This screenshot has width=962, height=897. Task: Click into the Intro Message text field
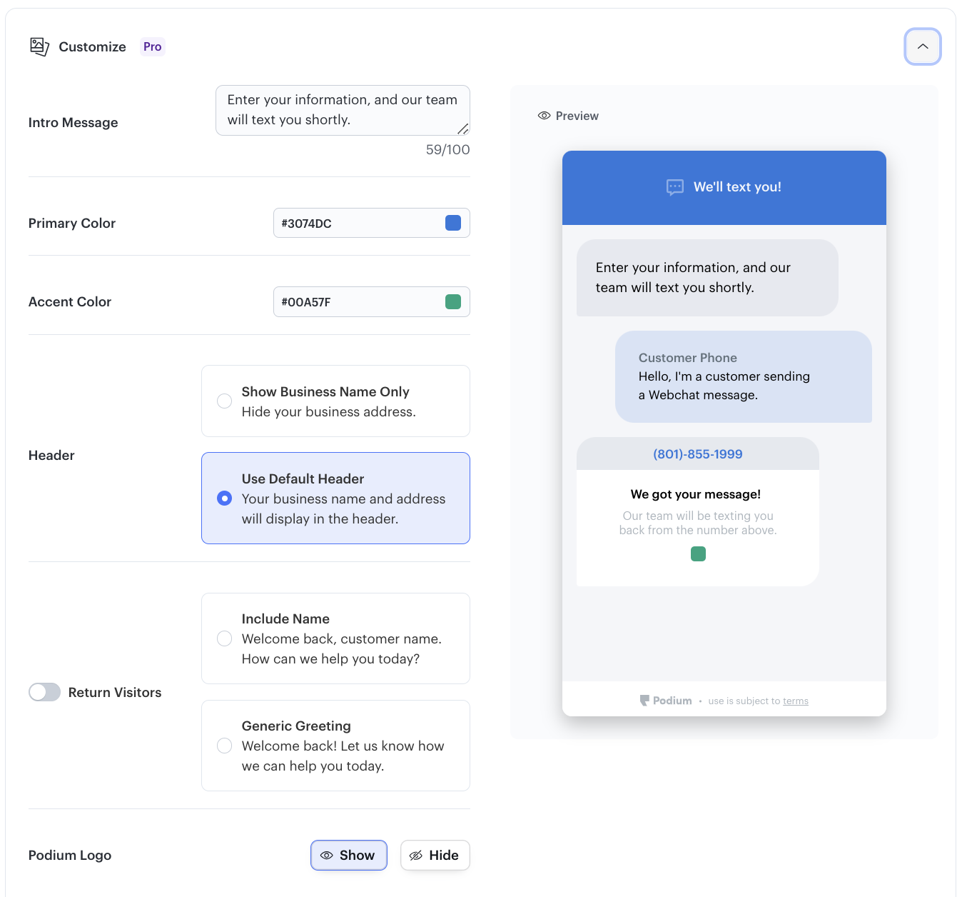pyautogui.click(x=342, y=110)
